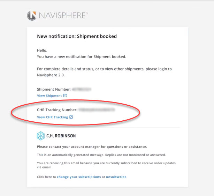Click the external-link icon beside View Shipment
Image resolution: width=214 pixels, height=196 pixels.
coord(65,96)
